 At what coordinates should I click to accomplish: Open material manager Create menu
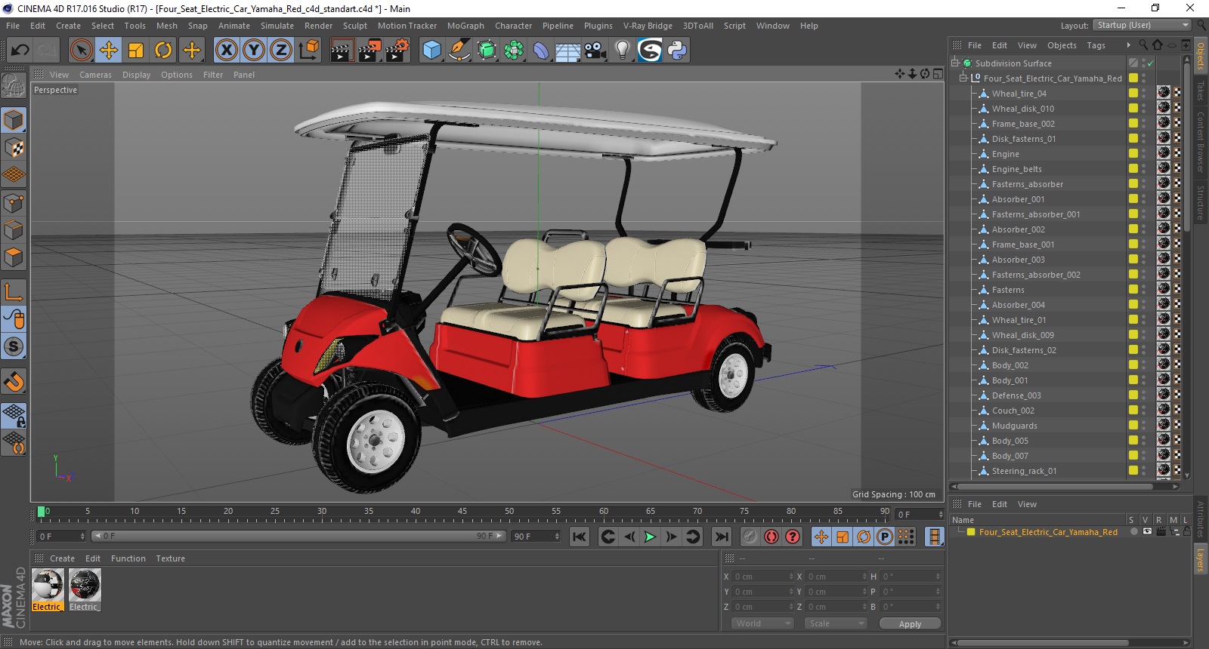point(62,558)
